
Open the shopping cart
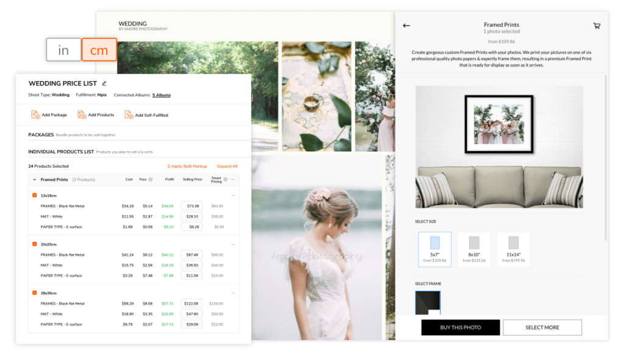click(597, 26)
